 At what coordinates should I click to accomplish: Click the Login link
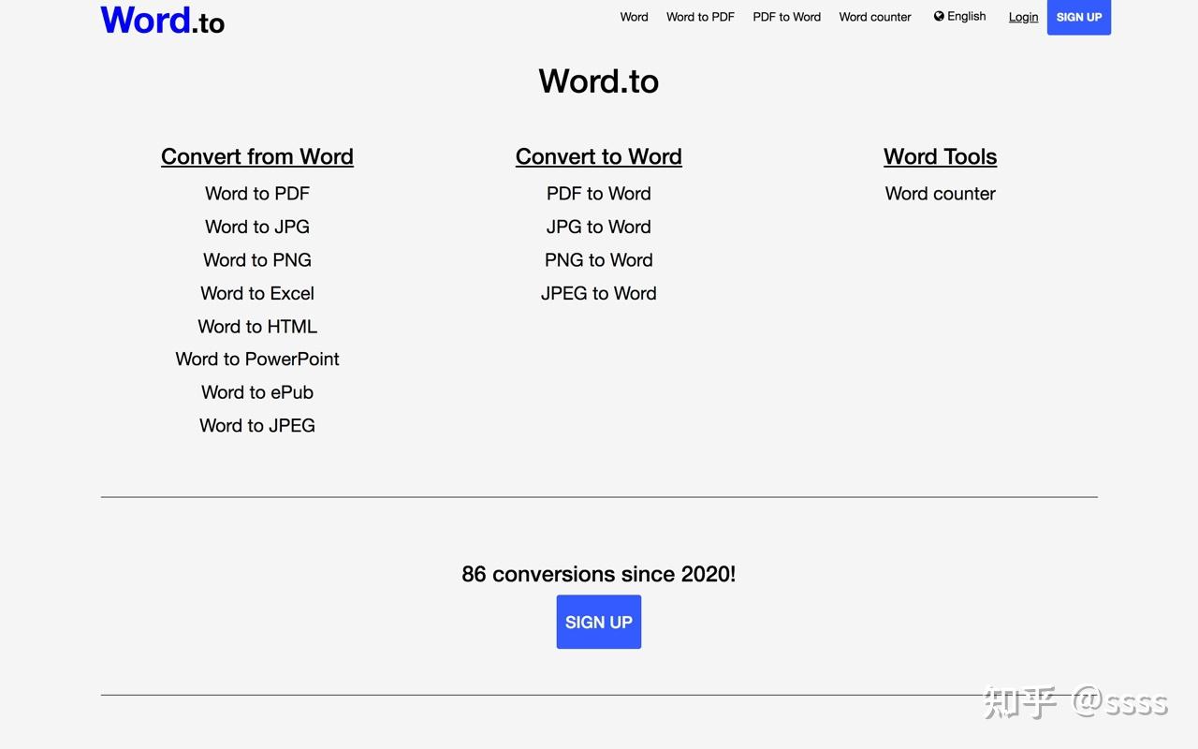(1023, 17)
